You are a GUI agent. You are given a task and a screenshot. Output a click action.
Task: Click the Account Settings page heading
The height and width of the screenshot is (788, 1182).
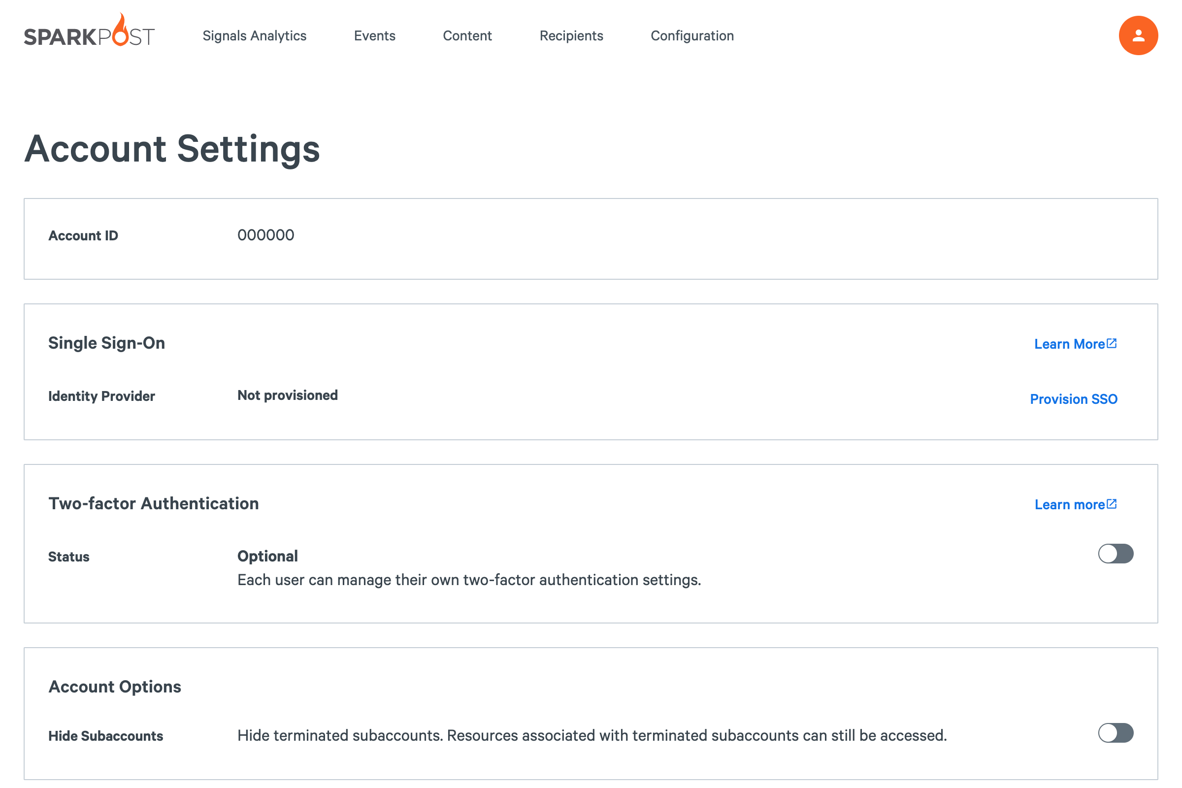point(172,149)
